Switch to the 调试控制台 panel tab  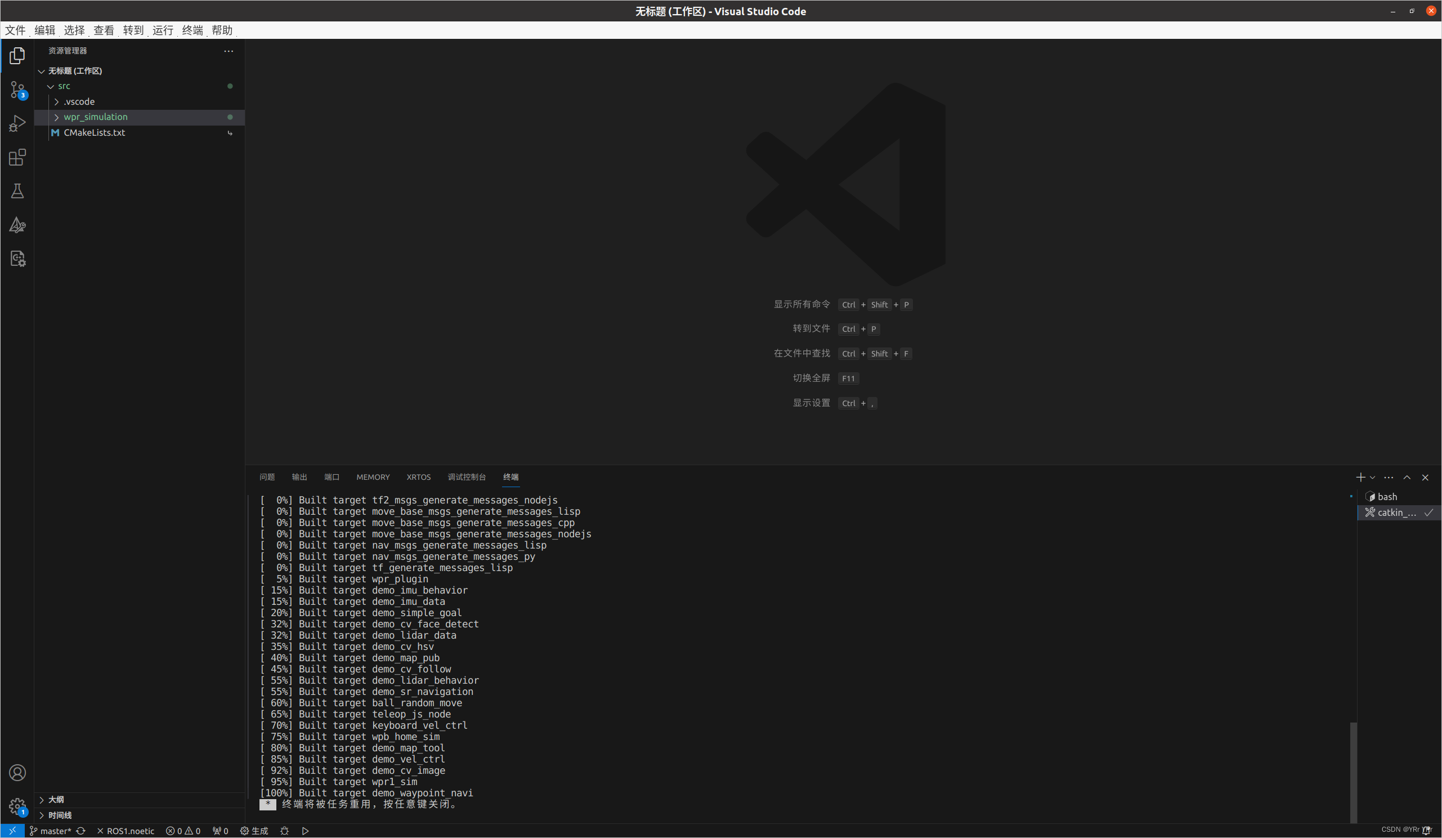point(467,477)
